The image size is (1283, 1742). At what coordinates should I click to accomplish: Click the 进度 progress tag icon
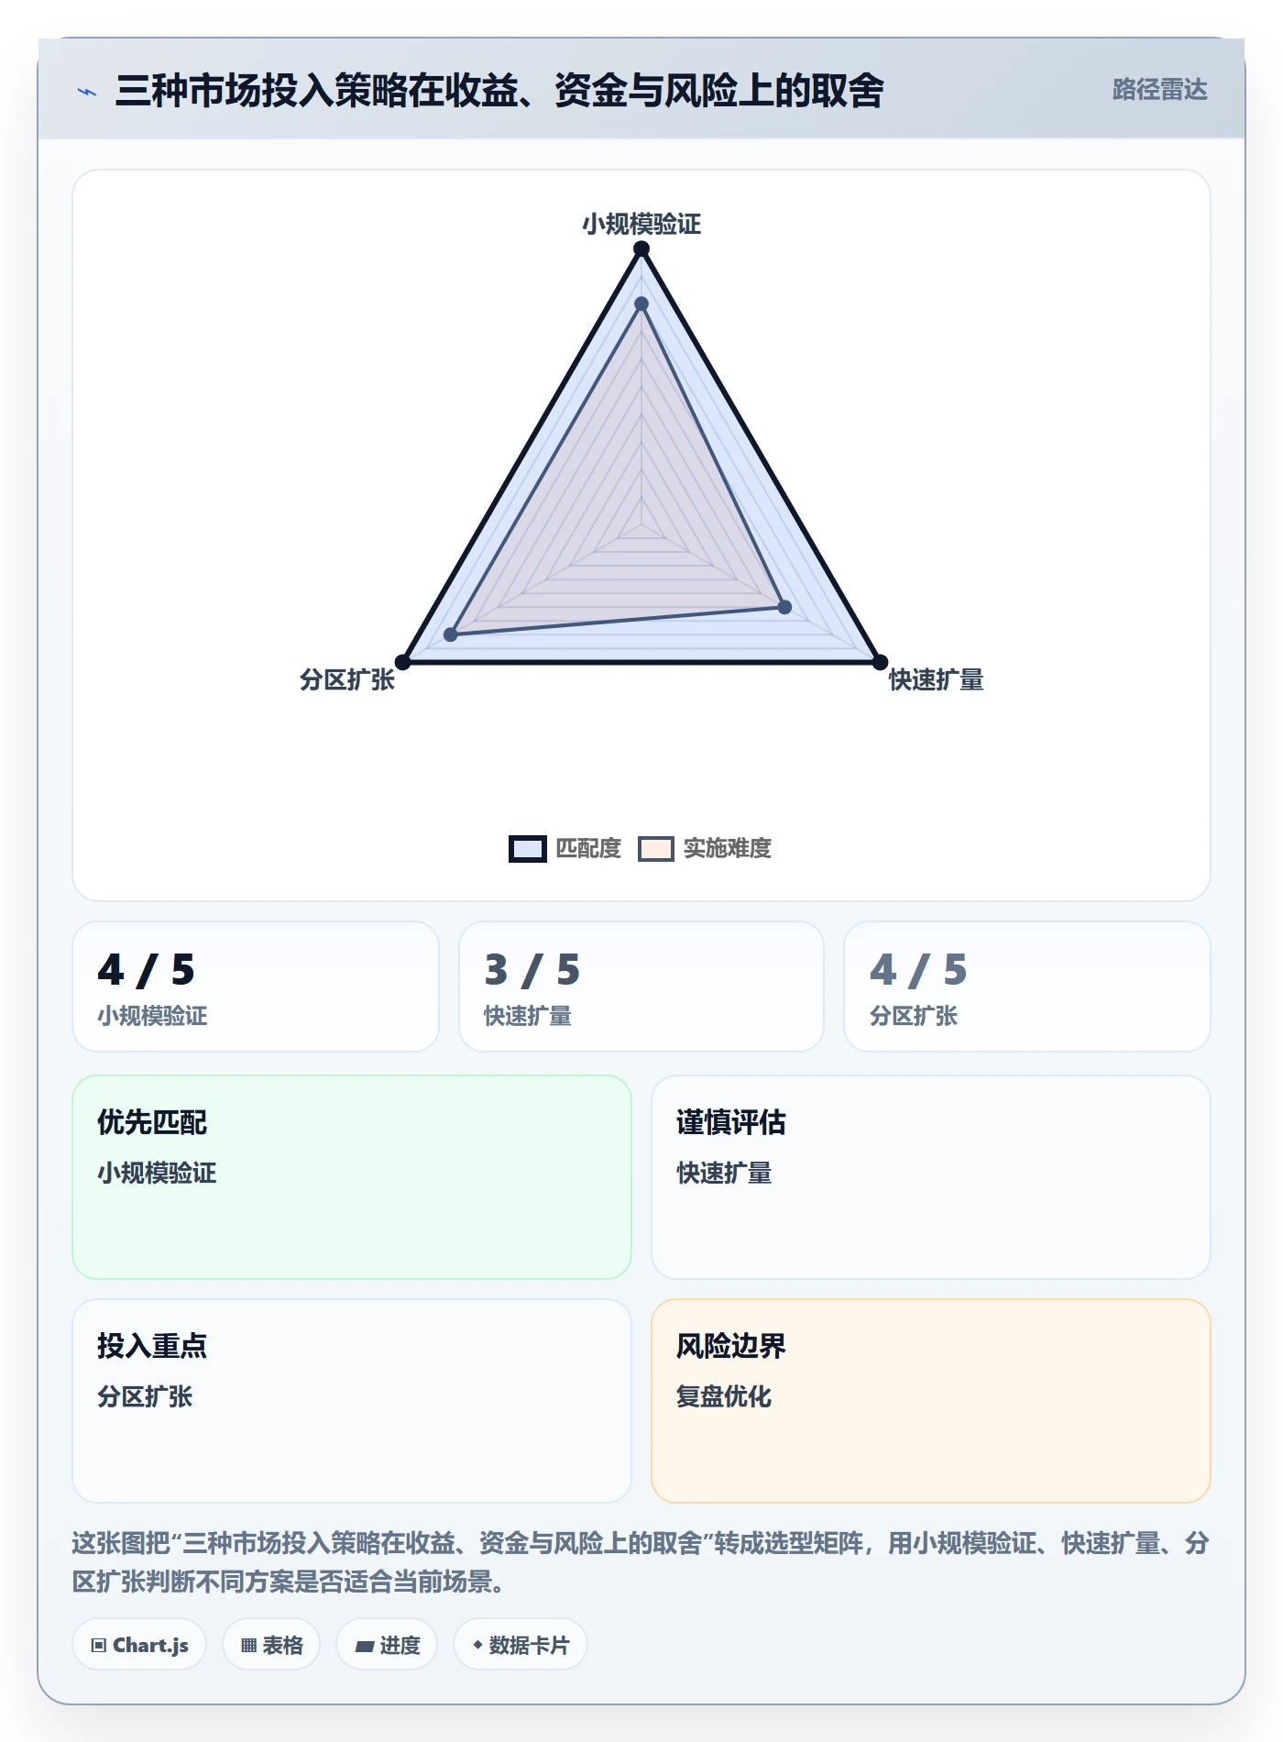coord(365,1646)
